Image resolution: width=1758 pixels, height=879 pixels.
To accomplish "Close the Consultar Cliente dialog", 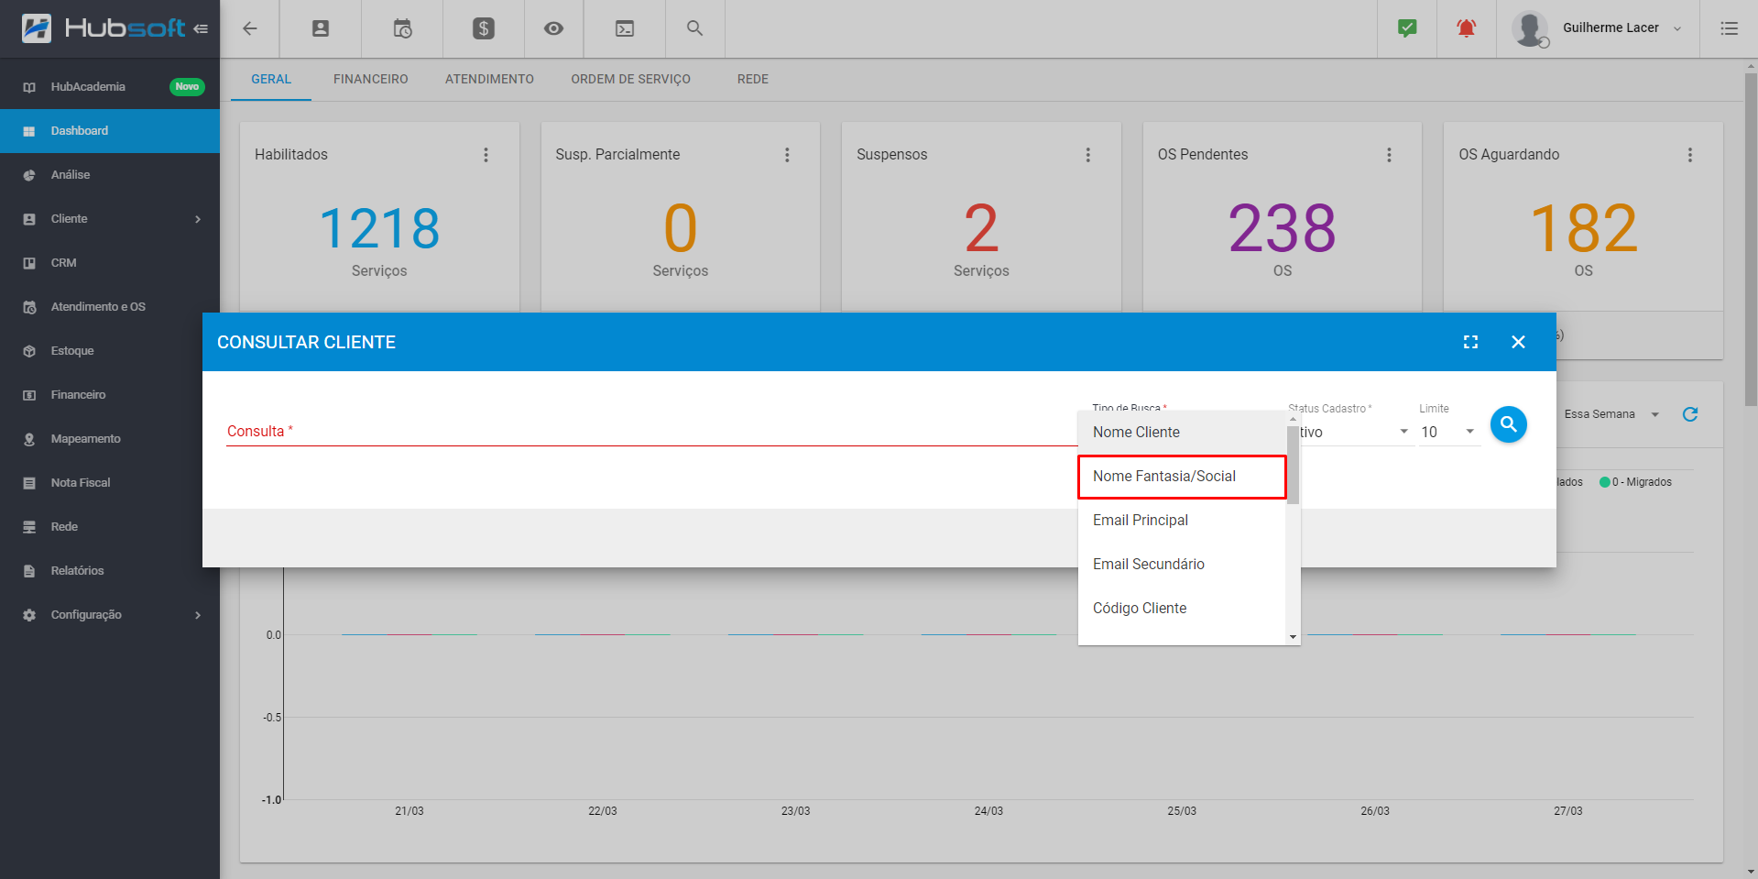I will tap(1518, 342).
